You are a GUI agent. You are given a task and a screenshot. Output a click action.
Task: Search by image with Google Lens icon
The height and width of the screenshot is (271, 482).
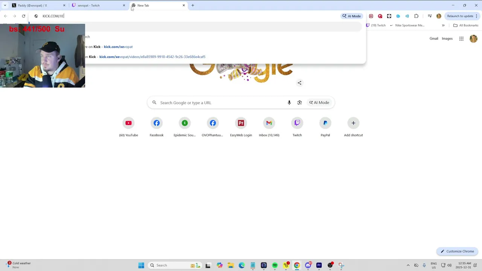click(x=299, y=102)
